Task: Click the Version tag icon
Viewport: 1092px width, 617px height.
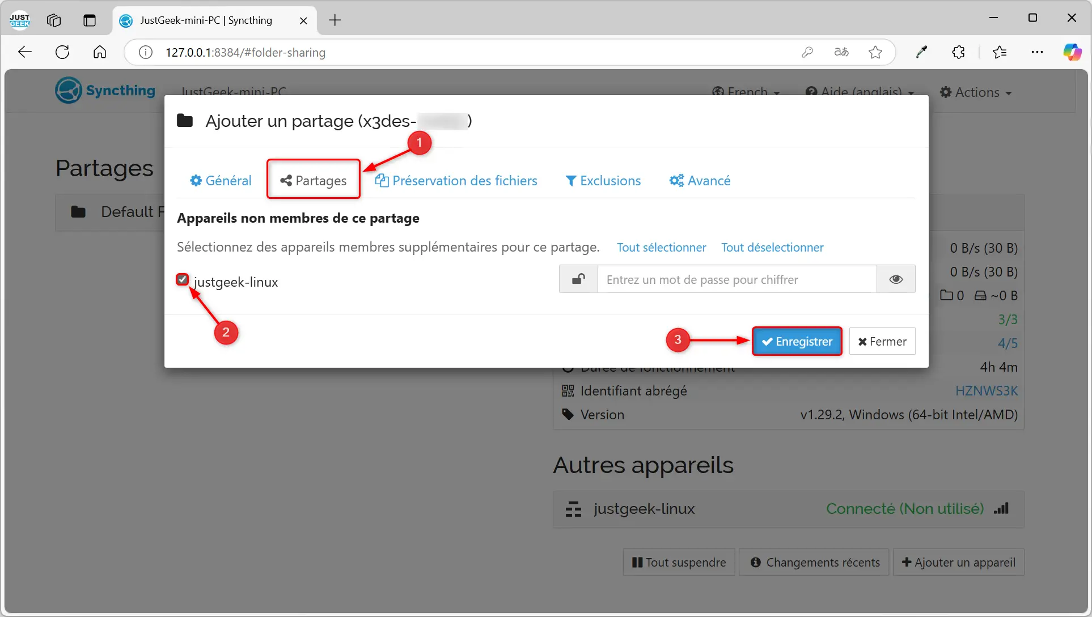Action: pyautogui.click(x=568, y=414)
